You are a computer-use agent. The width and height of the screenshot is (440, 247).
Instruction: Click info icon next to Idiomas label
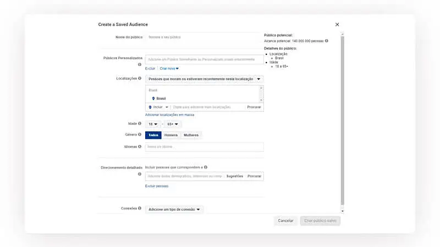140,147
